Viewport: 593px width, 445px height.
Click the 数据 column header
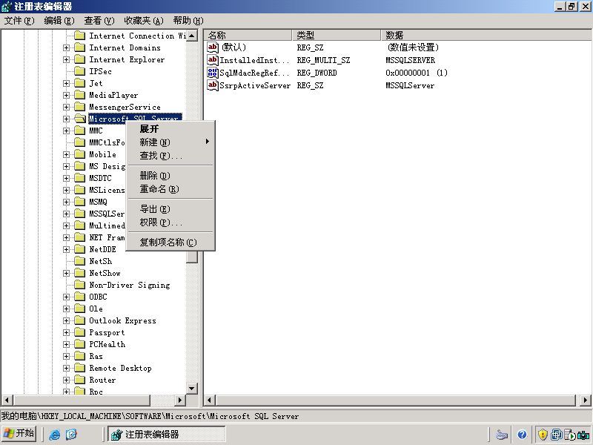click(486, 35)
